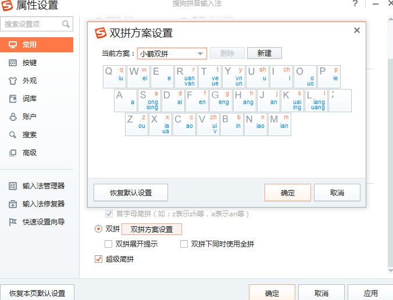
Task: Close the 双拼方案设置 dialog
Action: [356, 30]
